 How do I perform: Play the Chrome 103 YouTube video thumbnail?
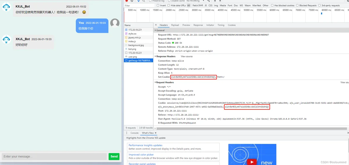point(252,155)
